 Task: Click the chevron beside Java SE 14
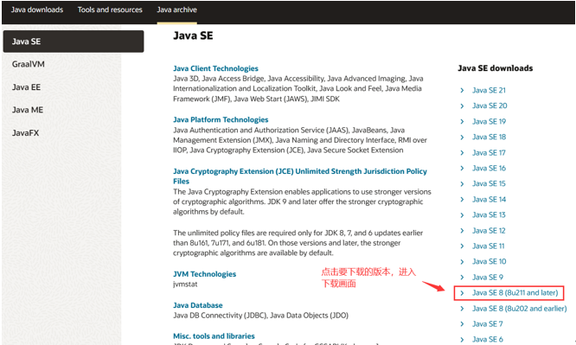point(462,200)
